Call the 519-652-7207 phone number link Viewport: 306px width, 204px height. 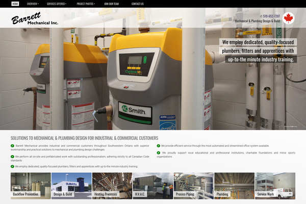pyautogui.click(x=271, y=16)
